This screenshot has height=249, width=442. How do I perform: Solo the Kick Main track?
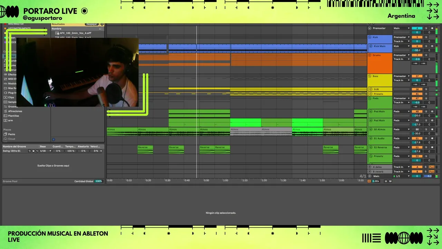(x=426, y=46)
